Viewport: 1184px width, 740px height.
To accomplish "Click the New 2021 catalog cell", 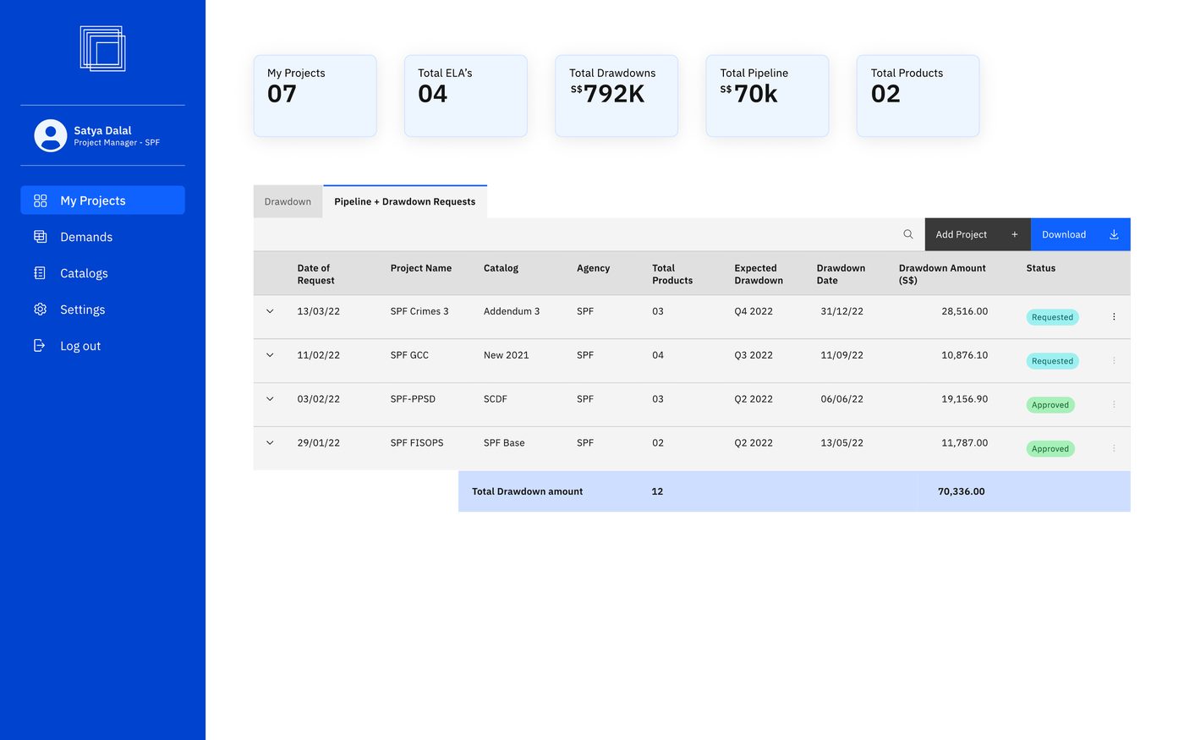I will click(x=506, y=355).
